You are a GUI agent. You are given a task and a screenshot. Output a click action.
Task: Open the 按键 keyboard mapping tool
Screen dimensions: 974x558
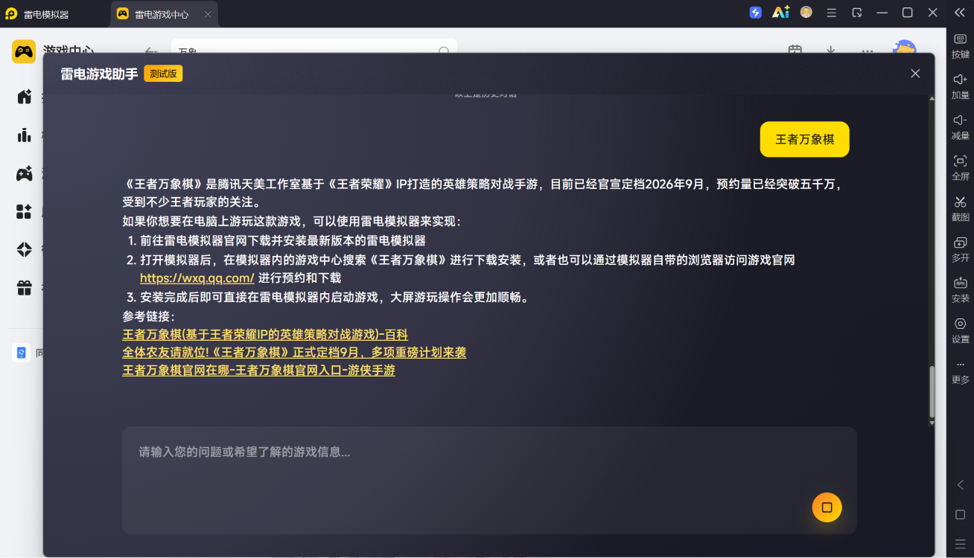[x=961, y=45]
